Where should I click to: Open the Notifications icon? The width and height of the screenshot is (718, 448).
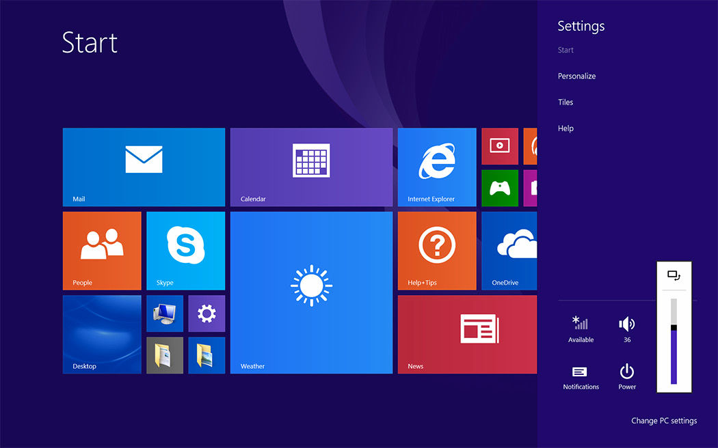click(581, 378)
